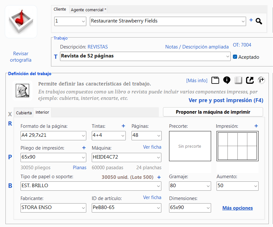Image resolution: width=273 pixels, height=227 pixels.
Task: Open the Más opciones link
Action: (237, 208)
